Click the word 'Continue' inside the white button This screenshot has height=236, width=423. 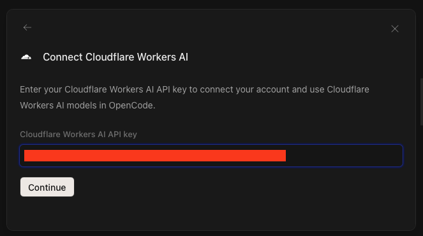coord(47,188)
